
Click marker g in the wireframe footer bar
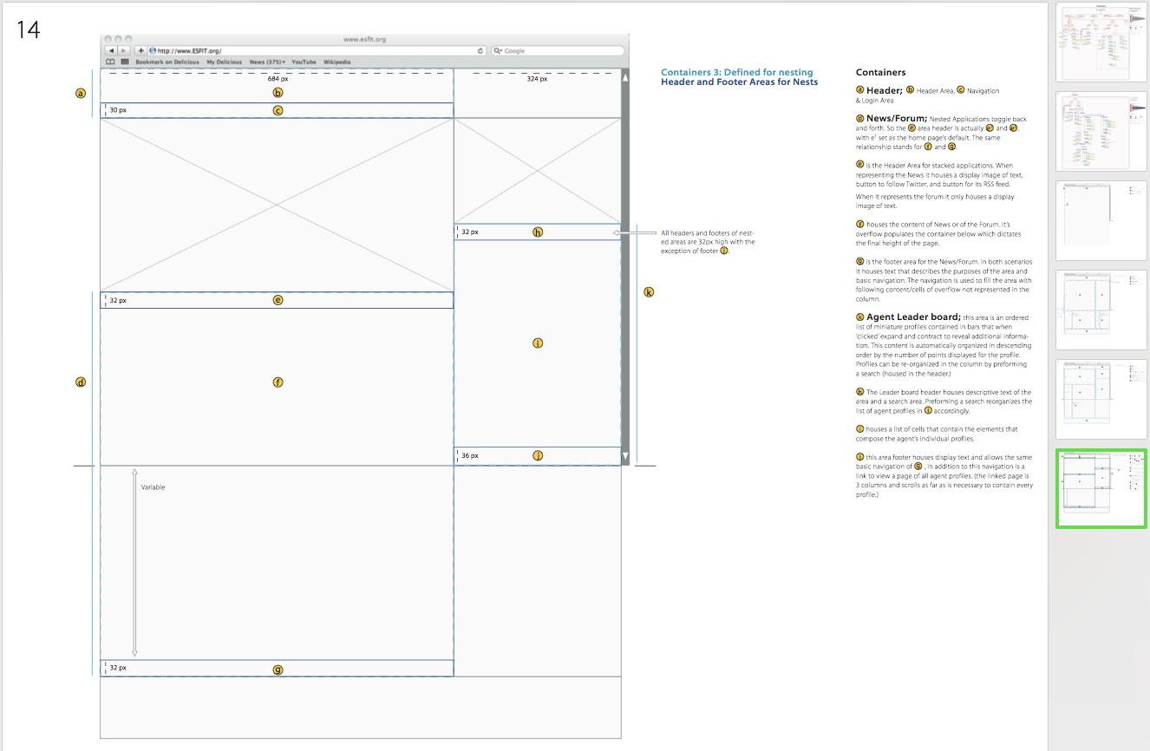278,669
